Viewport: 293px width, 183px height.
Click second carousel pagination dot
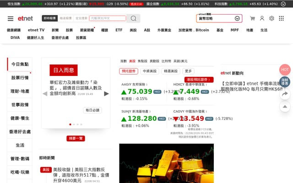(x=74, y=124)
